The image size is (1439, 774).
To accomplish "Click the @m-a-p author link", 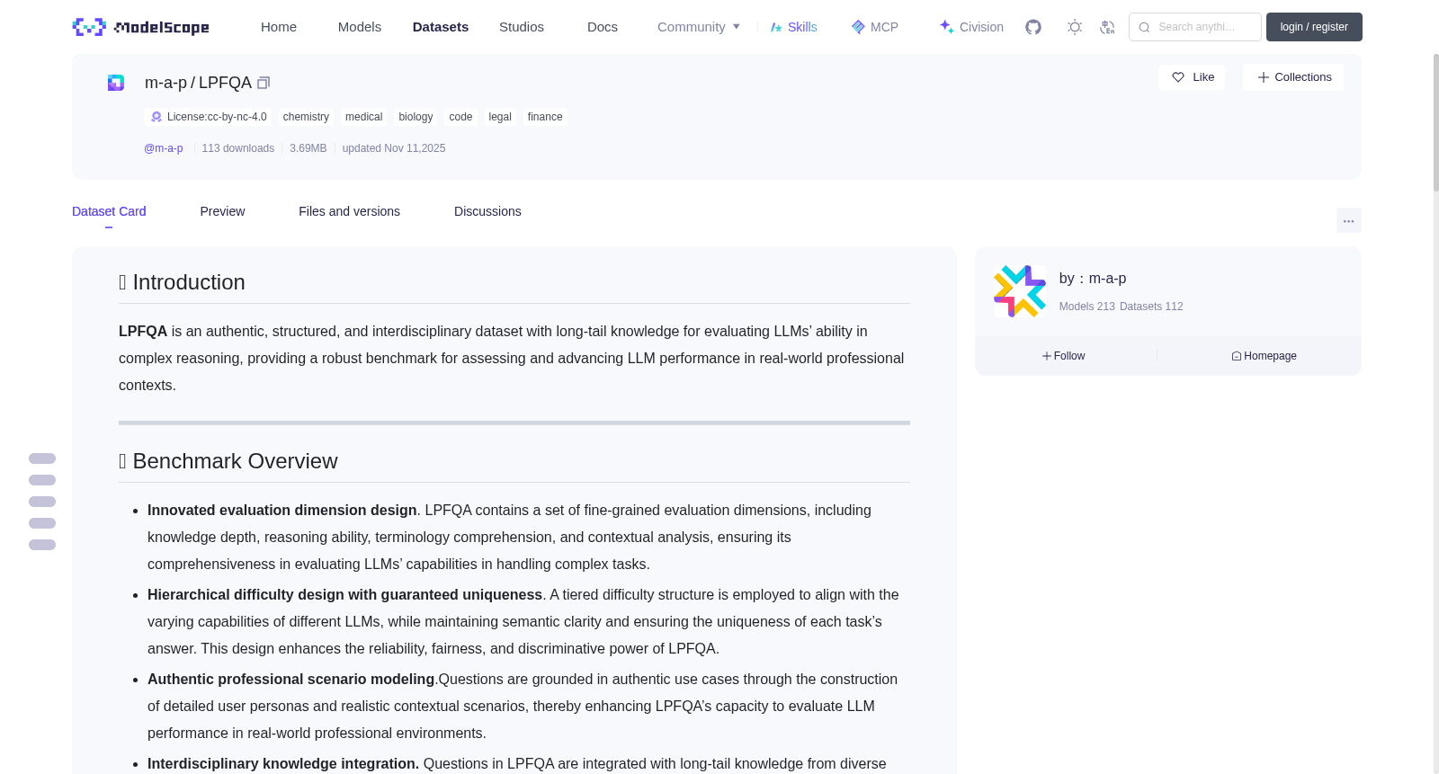I will click(164, 148).
